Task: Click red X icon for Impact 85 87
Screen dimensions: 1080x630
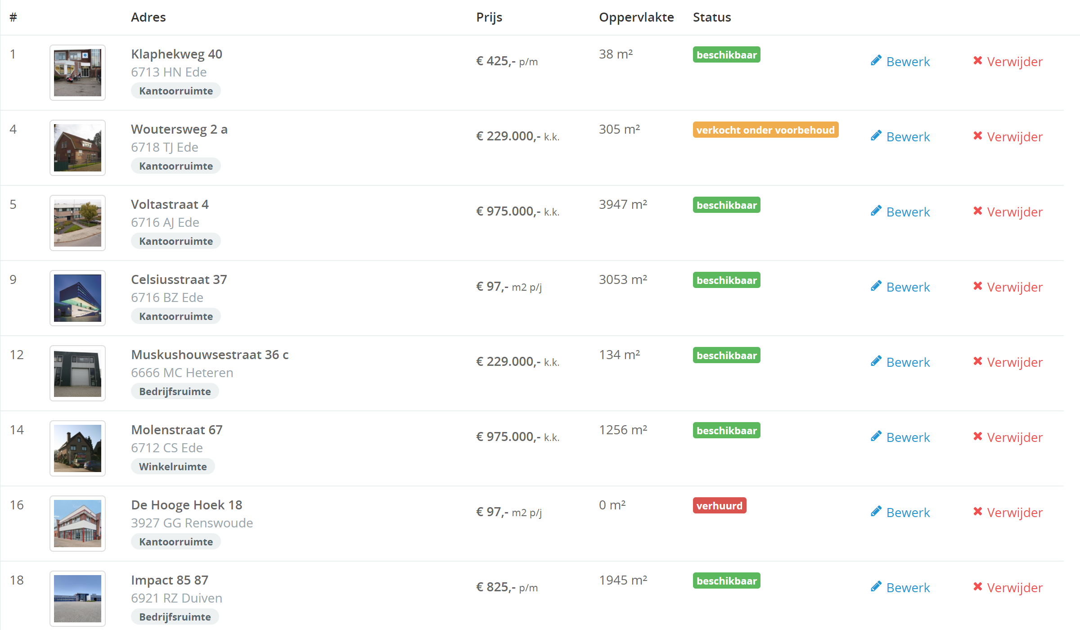Action: click(977, 587)
